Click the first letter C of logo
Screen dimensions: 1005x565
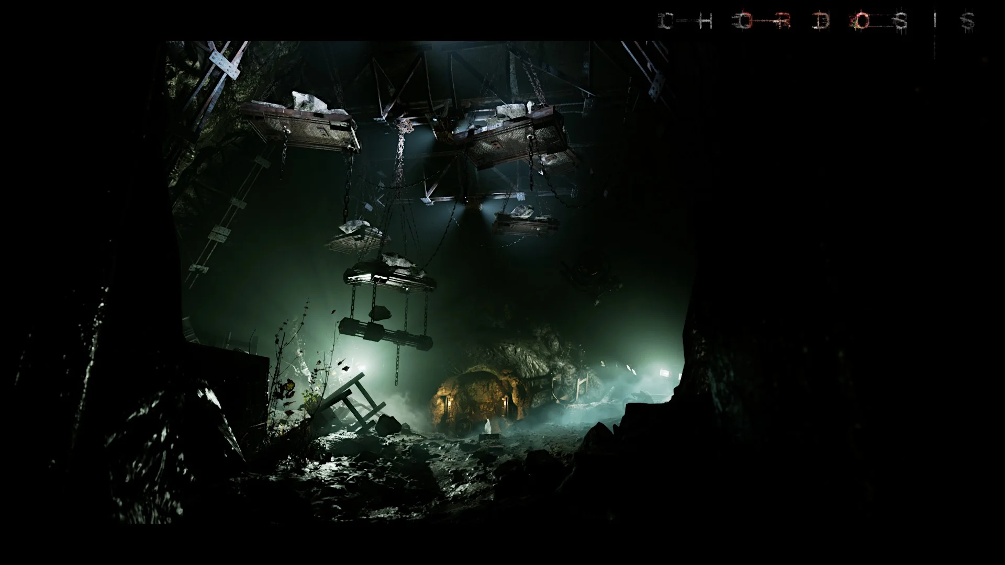pos(666,21)
